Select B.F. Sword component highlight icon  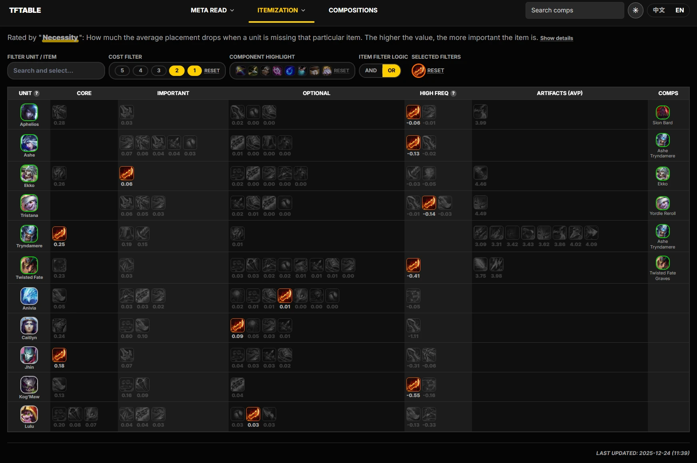[x=241, y=71]
